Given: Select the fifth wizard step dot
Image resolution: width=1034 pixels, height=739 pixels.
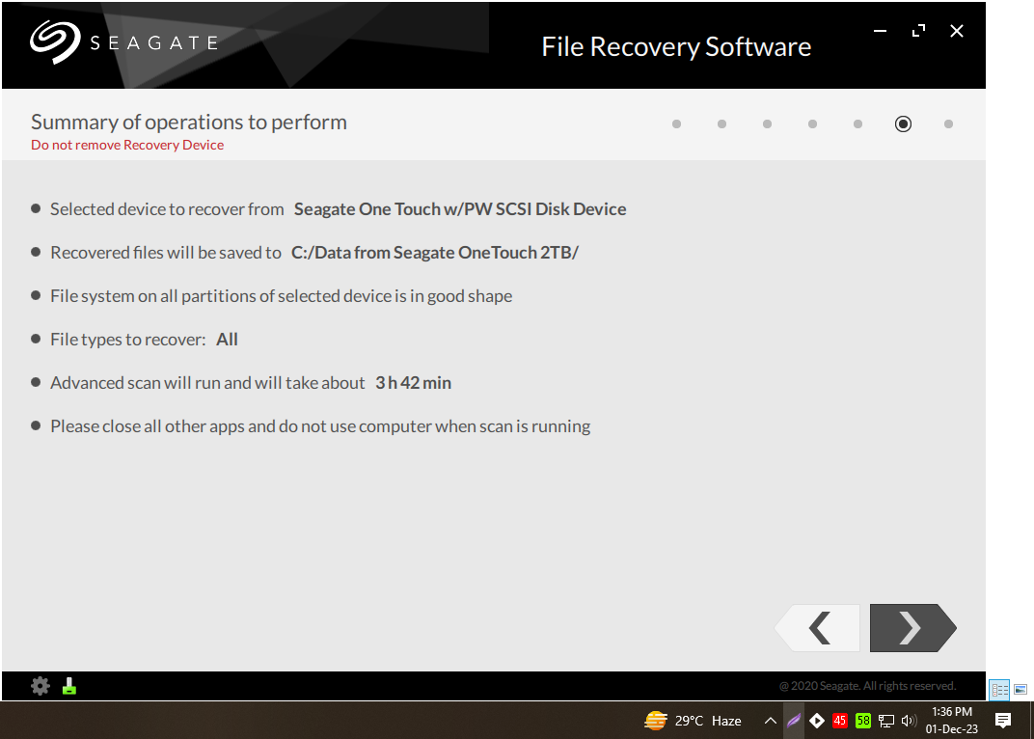Looking at the screenshot, I should click(857, 124).
